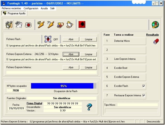Image resolution: width=165 pixels, height=125 pixels.
Task: Click Abrir for Fichero Flash
Action: (x=71, y=39)
